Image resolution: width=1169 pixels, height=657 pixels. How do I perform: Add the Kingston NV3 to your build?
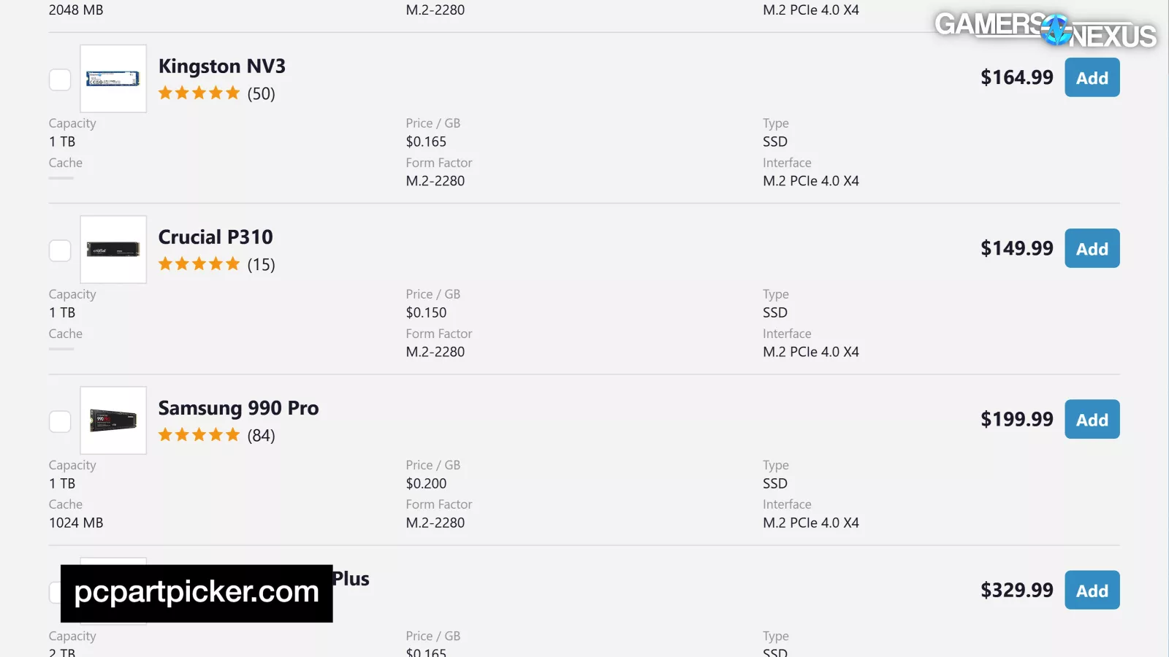coord(1092,78)
